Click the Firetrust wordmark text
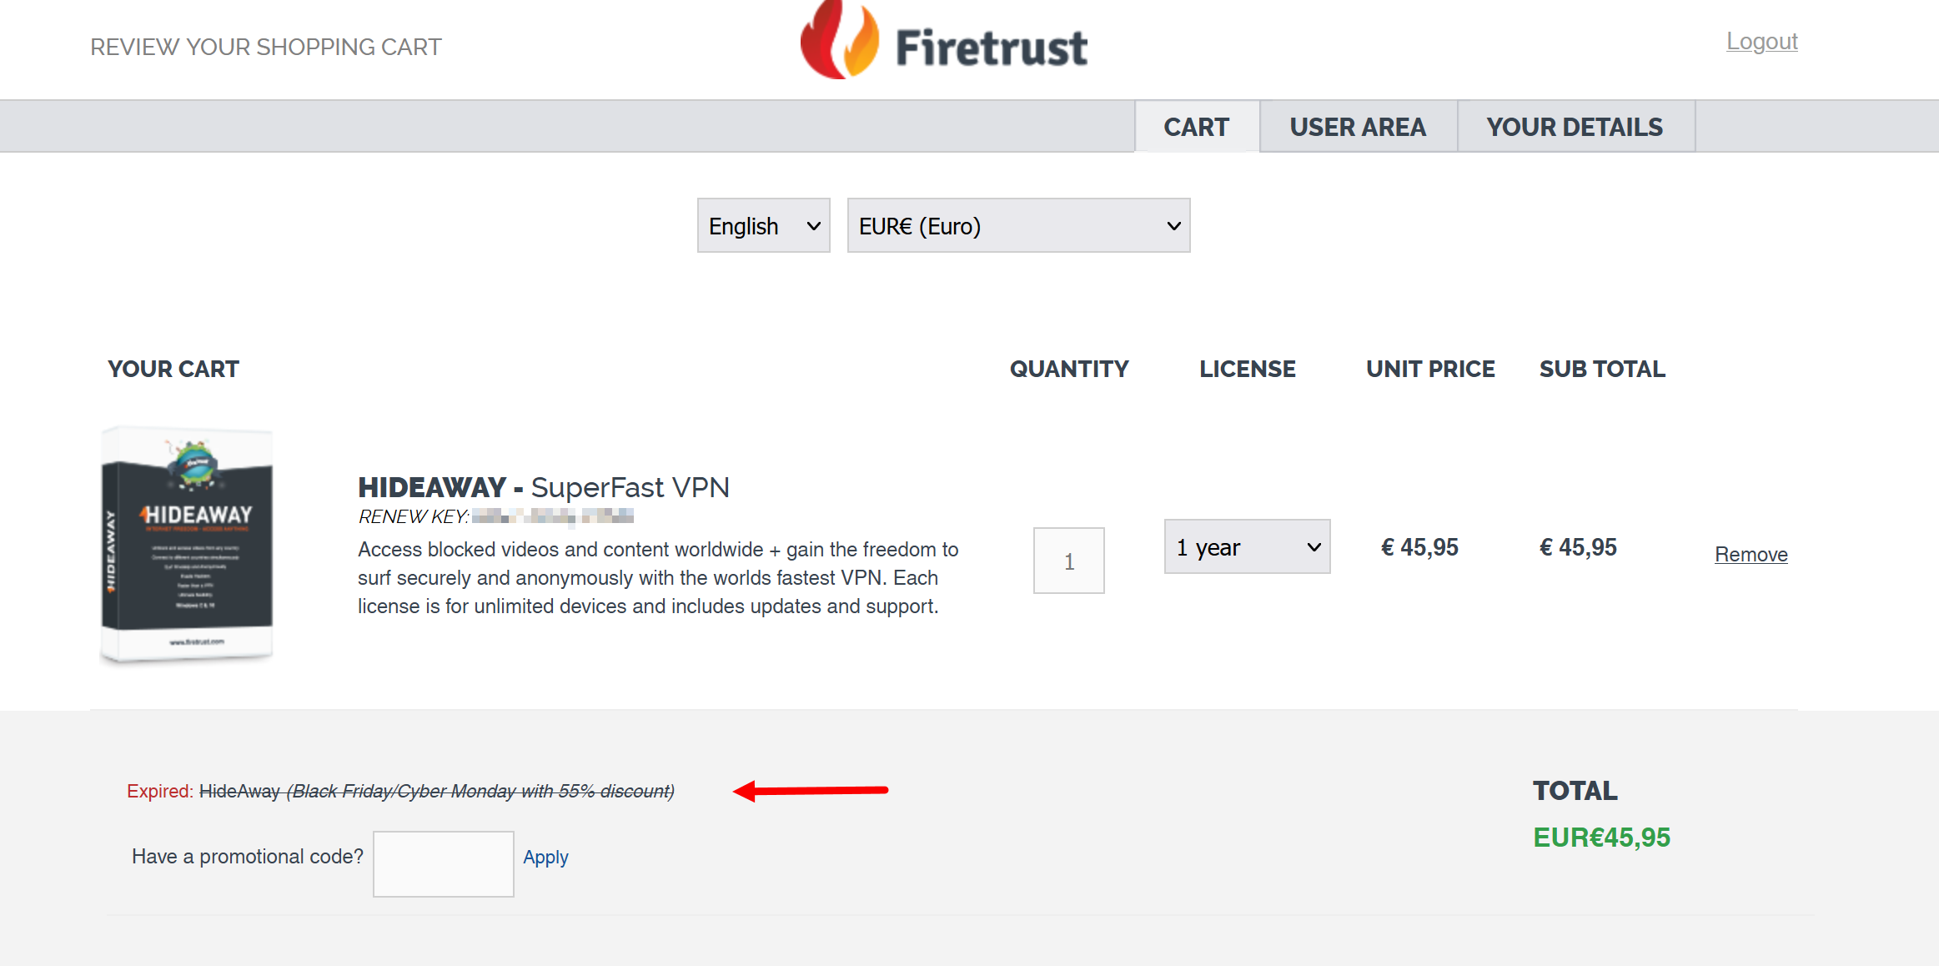Image resolution: width=1939 pixels, height=971 pixels. point(992,48)
